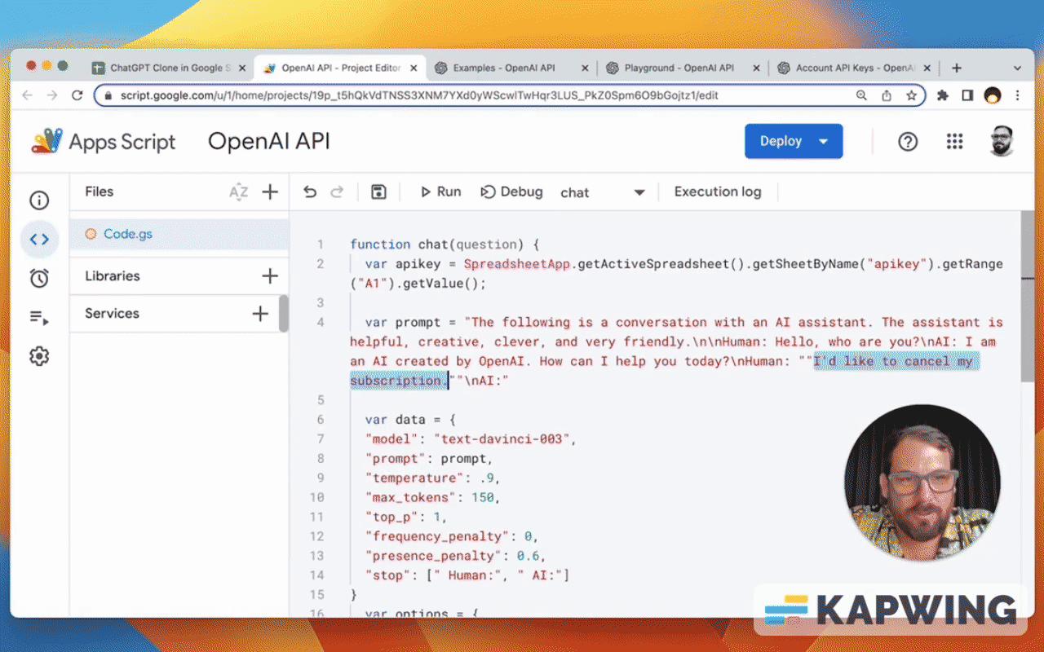Open the tab search chevron
The width and height of the screenshot is (1044, 652).
[1017, 68]
